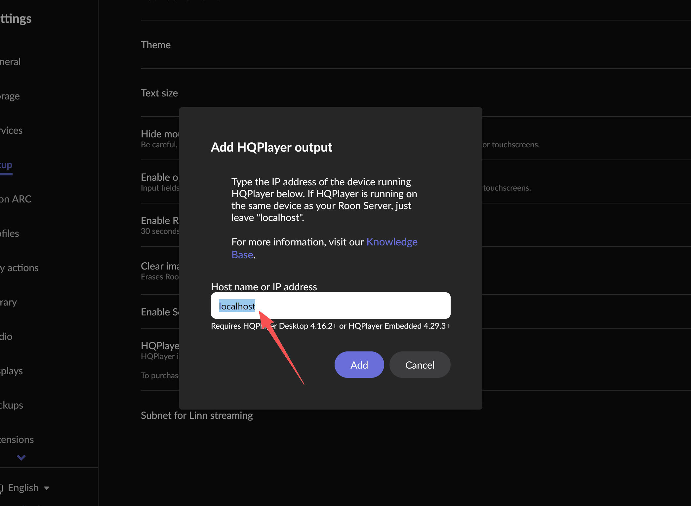691x506 pixels.
Task: Open the Storage settings tab
Action: (x=10, y=96)
